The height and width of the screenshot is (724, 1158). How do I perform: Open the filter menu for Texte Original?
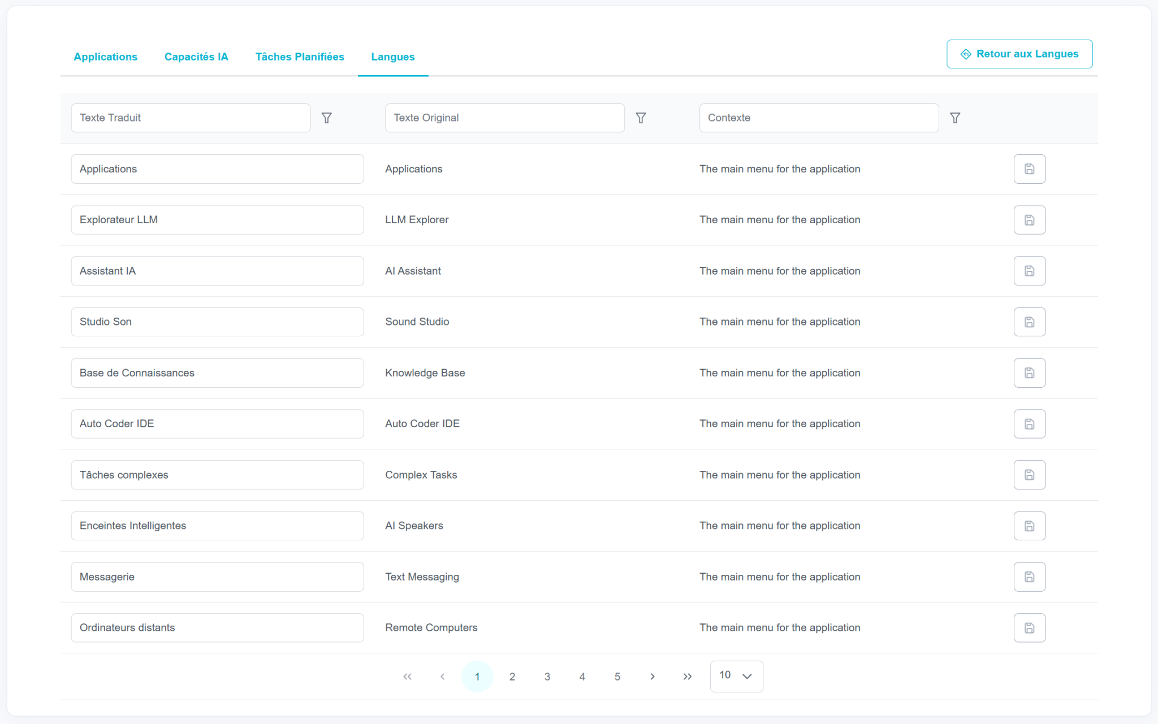click(641, 118)
